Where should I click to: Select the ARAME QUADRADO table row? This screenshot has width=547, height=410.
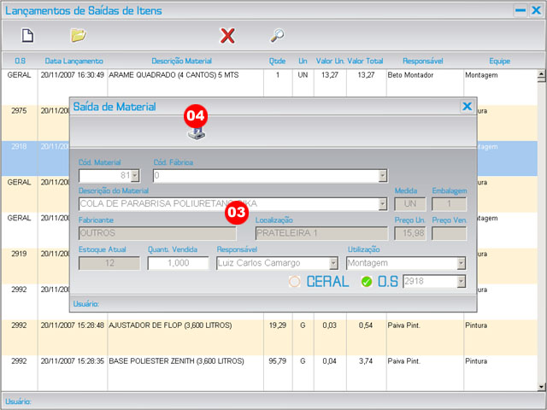pos(185,75)
